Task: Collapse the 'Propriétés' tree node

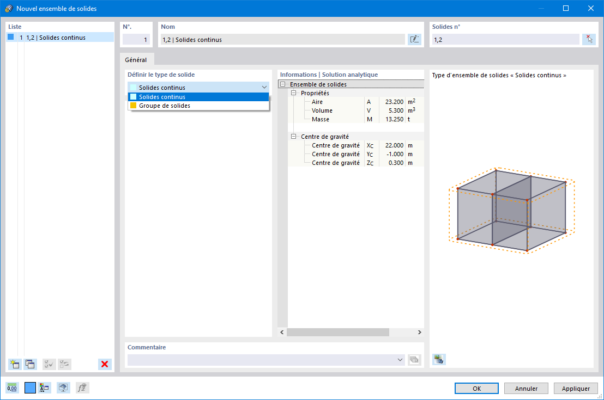Action: tap(293, 93)
